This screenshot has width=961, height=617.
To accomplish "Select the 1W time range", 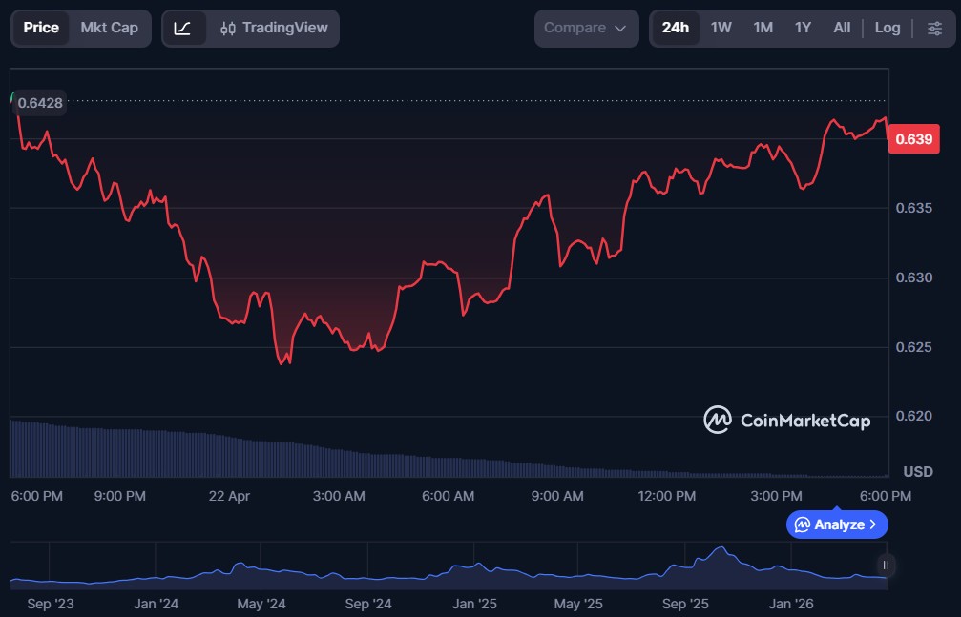I will pyautogui.click(x=721, y=28).
